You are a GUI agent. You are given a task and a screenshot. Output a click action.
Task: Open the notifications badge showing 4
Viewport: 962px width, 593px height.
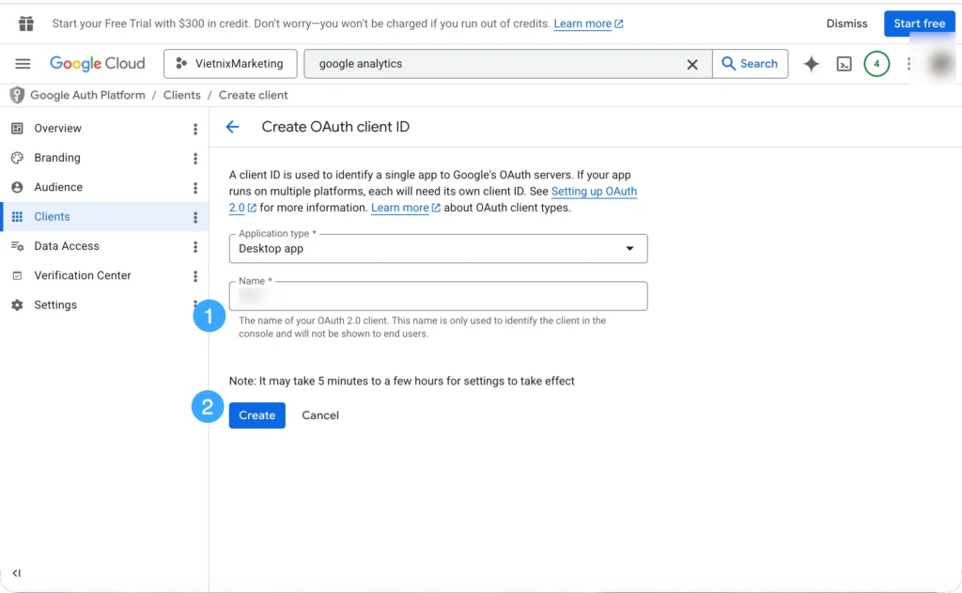[x=876, y=64]
